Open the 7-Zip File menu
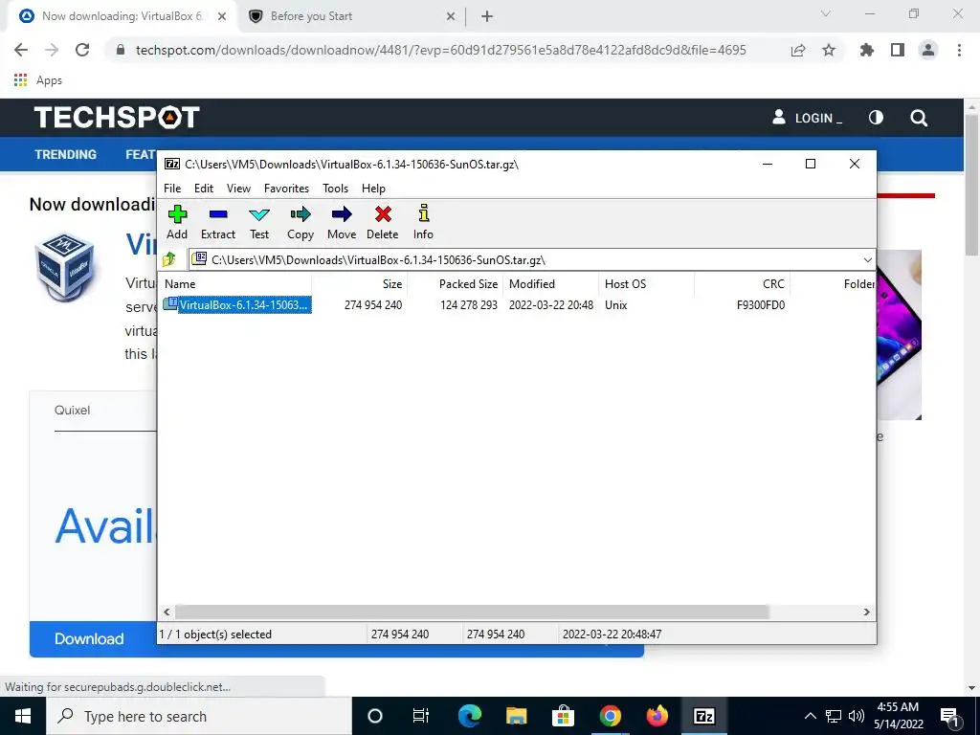The image size is (980, 735). tap(172, 189)
